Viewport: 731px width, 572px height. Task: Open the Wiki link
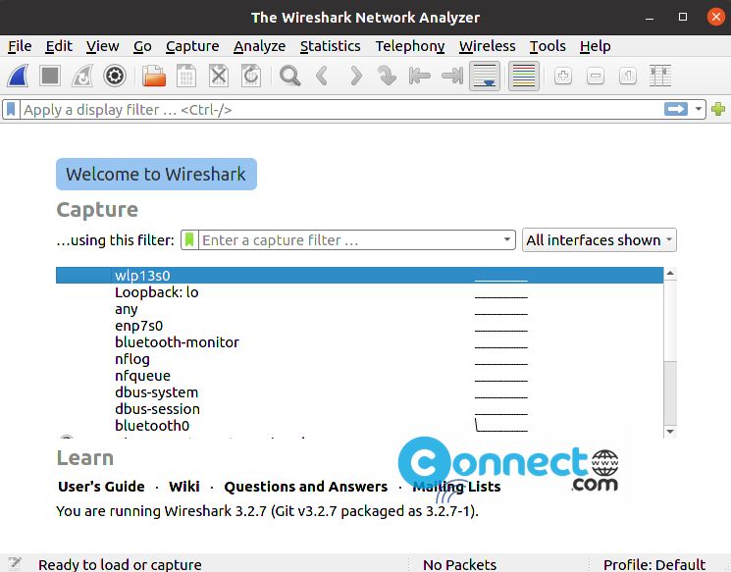pos(184,487)
